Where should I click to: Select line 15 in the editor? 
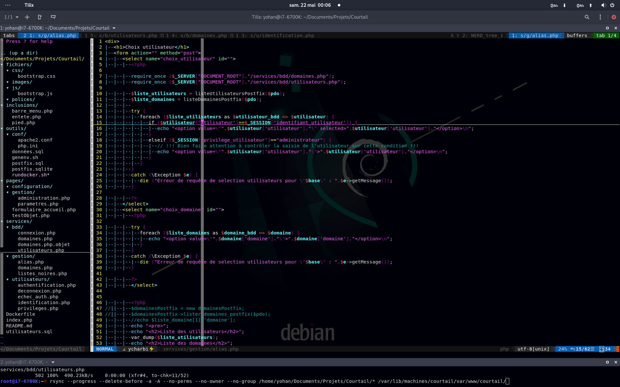[x=99, y=123]
